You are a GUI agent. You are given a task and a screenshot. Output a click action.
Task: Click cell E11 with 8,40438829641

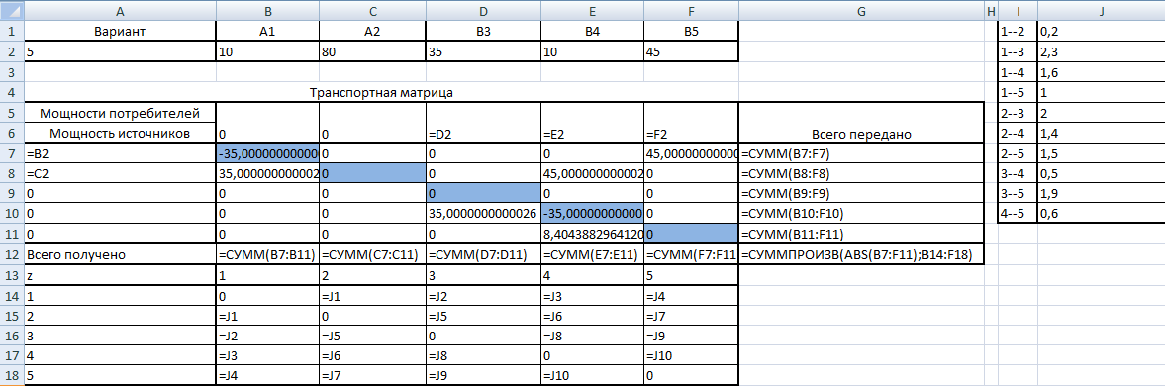(592, 235)
